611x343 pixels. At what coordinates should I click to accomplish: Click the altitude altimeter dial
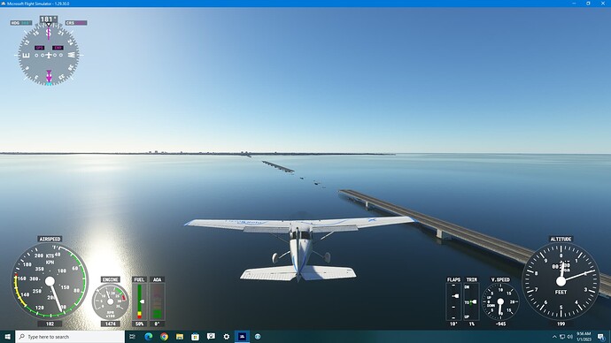coord(561,281)
